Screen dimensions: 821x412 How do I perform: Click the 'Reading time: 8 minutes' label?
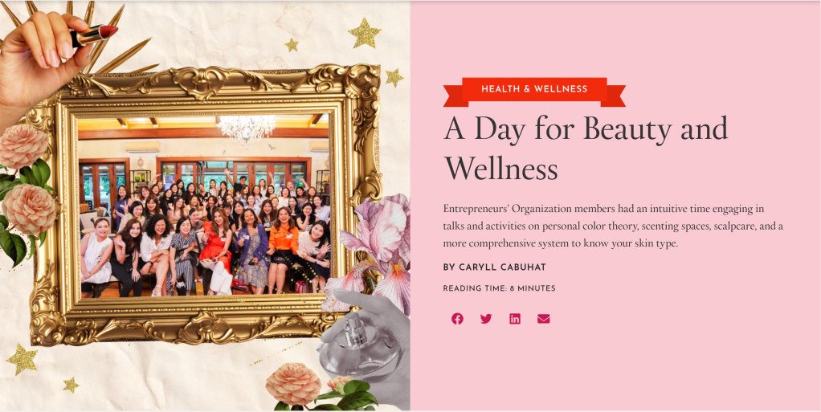(499, 288)
